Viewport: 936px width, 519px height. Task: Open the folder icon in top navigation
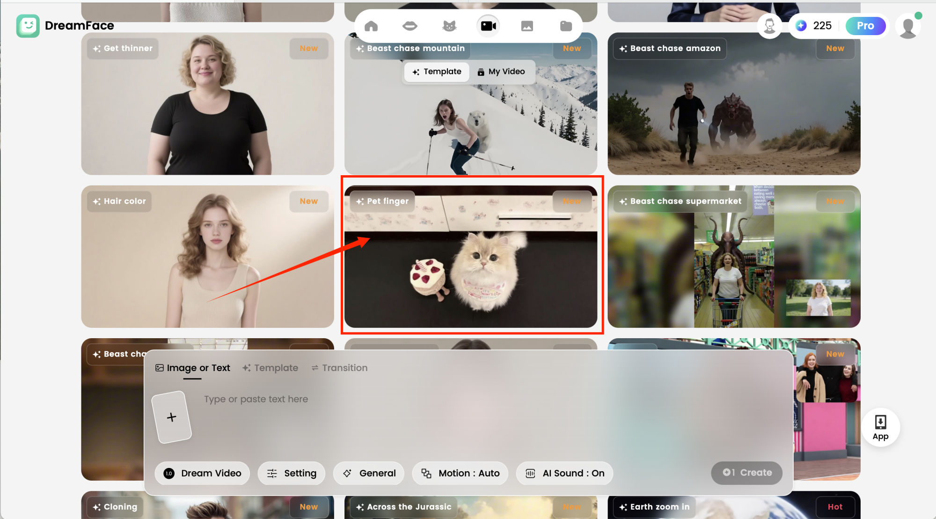click(x=566, y=26)
